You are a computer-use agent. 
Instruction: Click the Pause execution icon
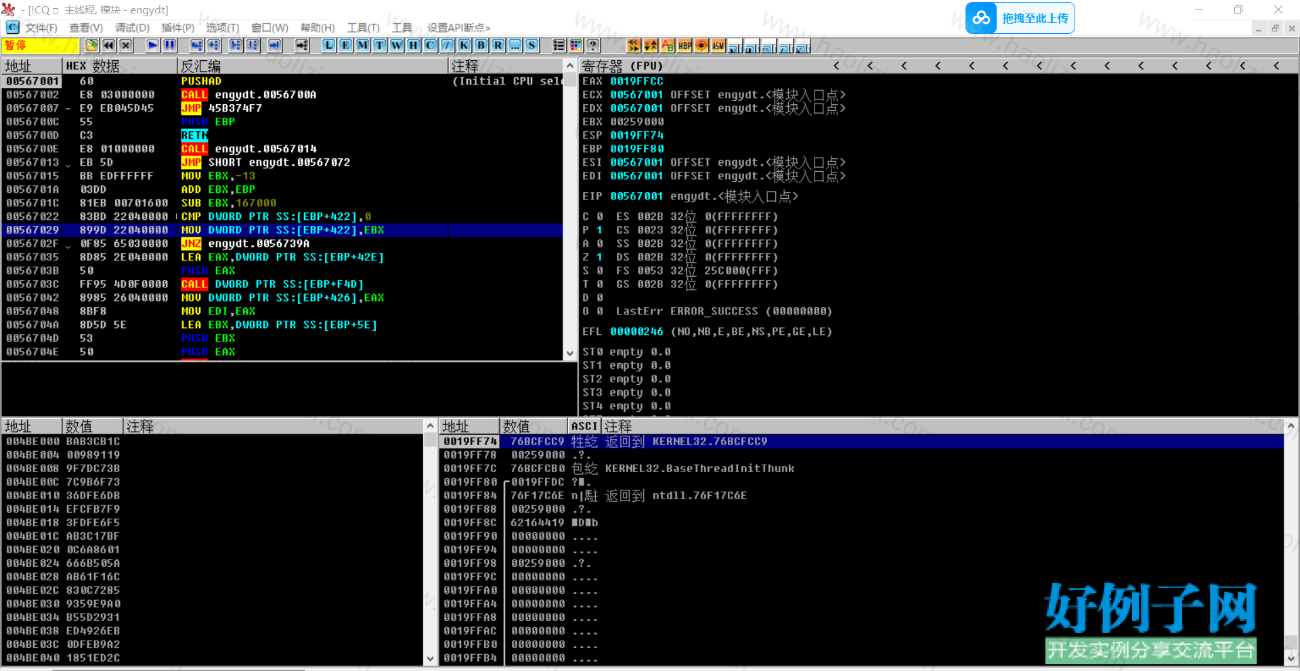170,45
